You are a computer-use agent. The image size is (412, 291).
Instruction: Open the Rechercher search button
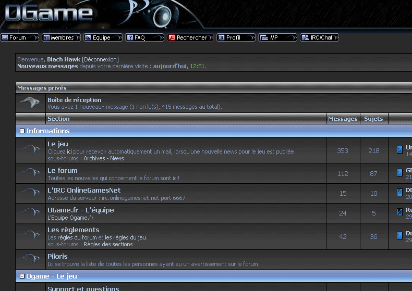[190, 37]
